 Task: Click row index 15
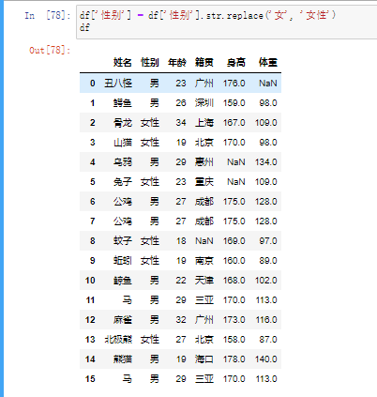coord(90,379)
